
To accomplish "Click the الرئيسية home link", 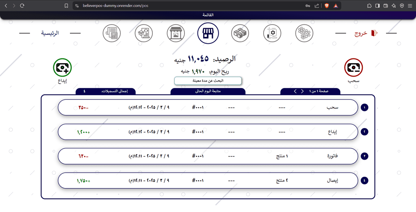I will (x=50, y=33).
